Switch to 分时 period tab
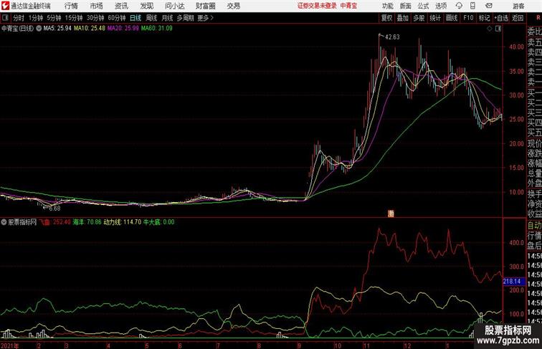542x349 pixels. tap(19, 18)
